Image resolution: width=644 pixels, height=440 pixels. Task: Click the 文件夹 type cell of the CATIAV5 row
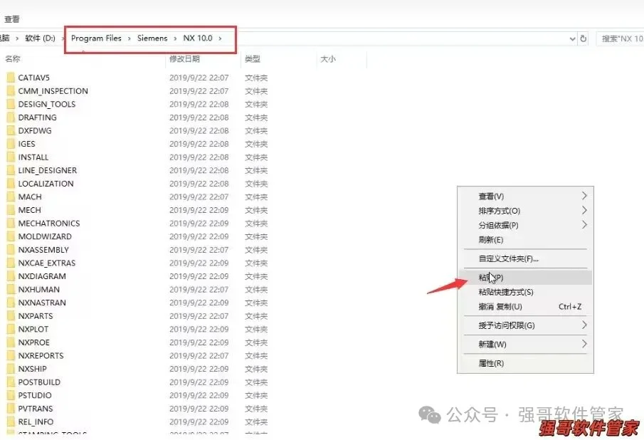(x=256, y=78)
